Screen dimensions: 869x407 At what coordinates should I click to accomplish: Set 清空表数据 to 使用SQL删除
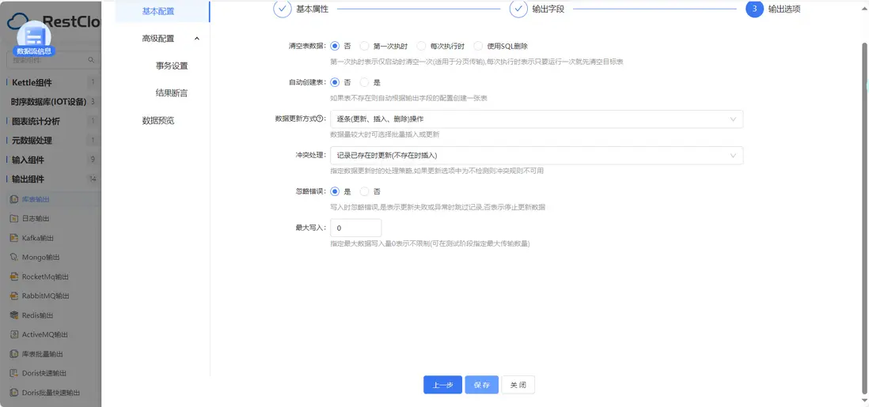click(x=478, y=46)
